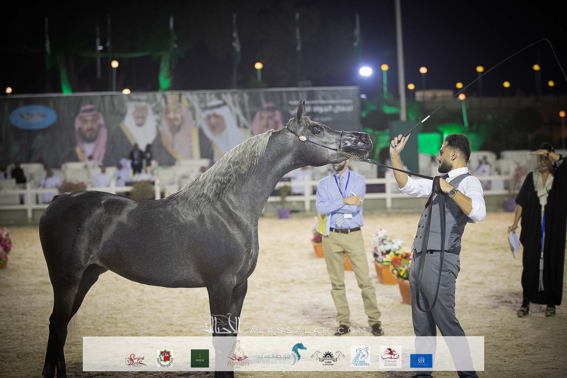Click the Ajman Stud logo
This screenshot has height=378, width=567.
coord(238,355)
